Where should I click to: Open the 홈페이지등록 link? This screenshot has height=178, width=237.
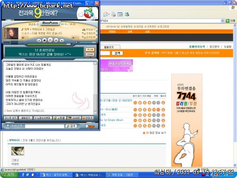(197, 47)
